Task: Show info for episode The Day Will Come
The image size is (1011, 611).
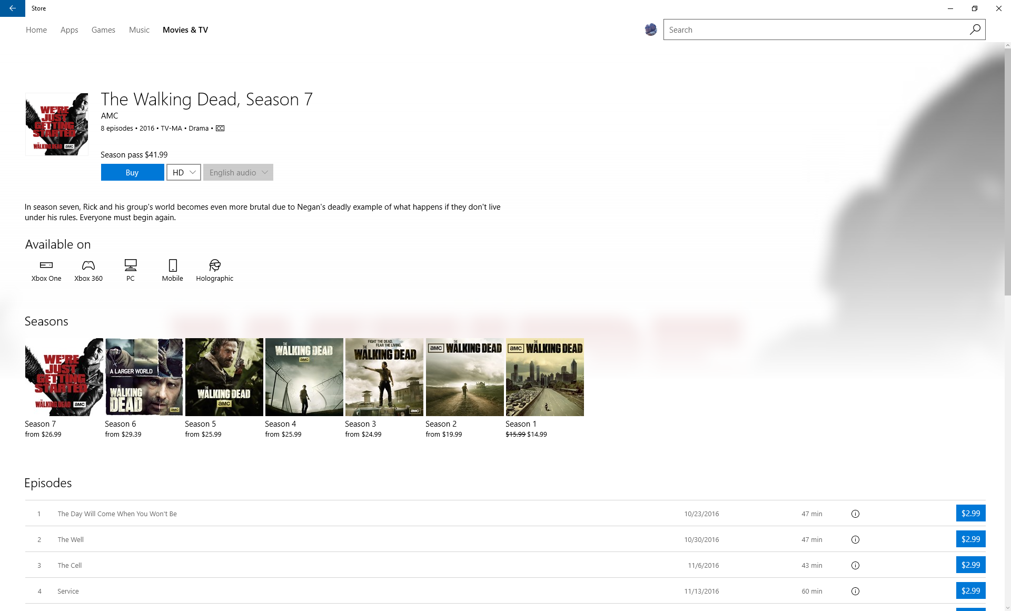Action: [x=855, y=514]
